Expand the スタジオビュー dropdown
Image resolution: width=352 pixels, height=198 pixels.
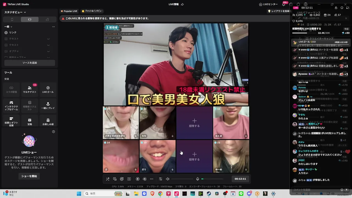coord(15,12)
